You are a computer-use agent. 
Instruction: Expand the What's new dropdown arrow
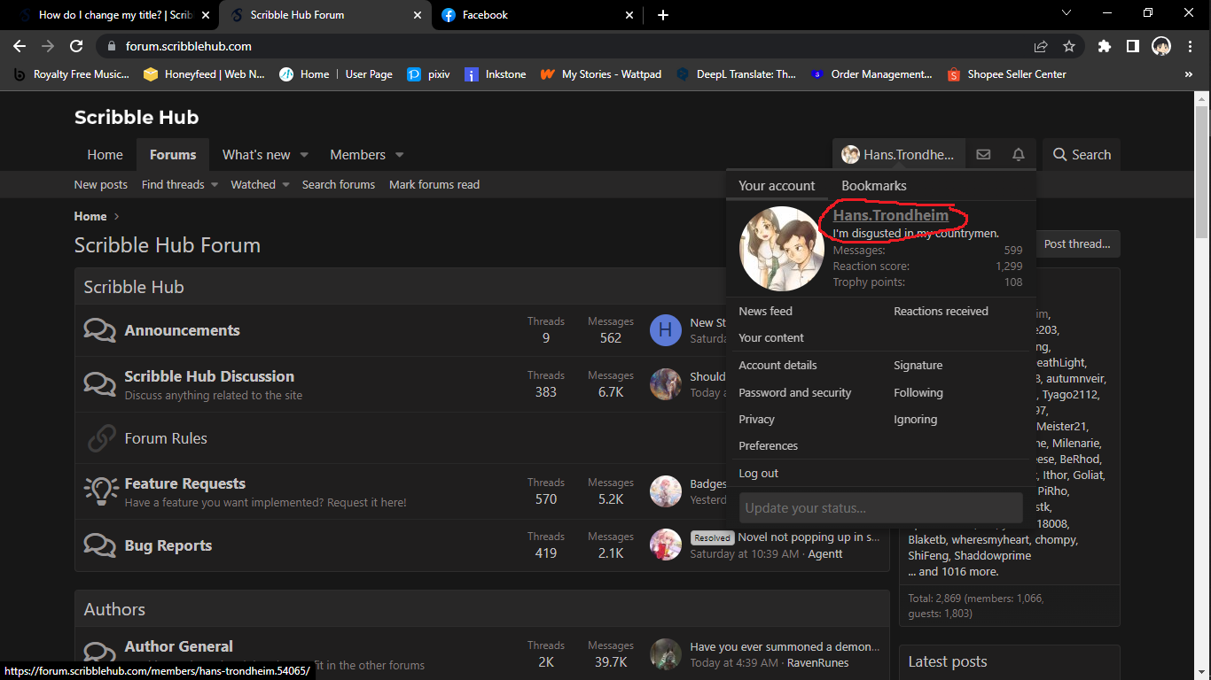304,155
